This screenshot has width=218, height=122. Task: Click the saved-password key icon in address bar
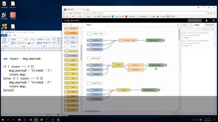pyautogui.click(x=208, y=13)
